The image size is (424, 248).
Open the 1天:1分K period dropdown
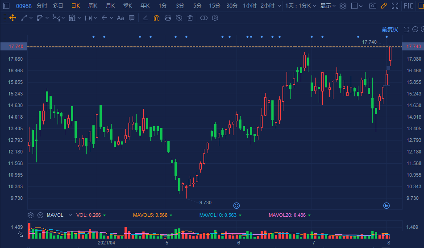coord(301,6)
